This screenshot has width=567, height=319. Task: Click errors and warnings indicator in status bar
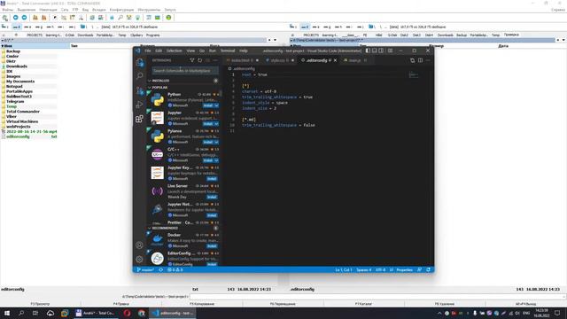(x=175, y=269)
